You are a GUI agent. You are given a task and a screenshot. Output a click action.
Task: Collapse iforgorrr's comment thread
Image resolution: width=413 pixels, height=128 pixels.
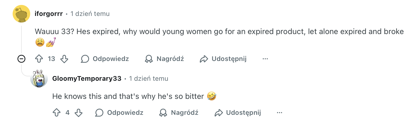coord(21,59)
